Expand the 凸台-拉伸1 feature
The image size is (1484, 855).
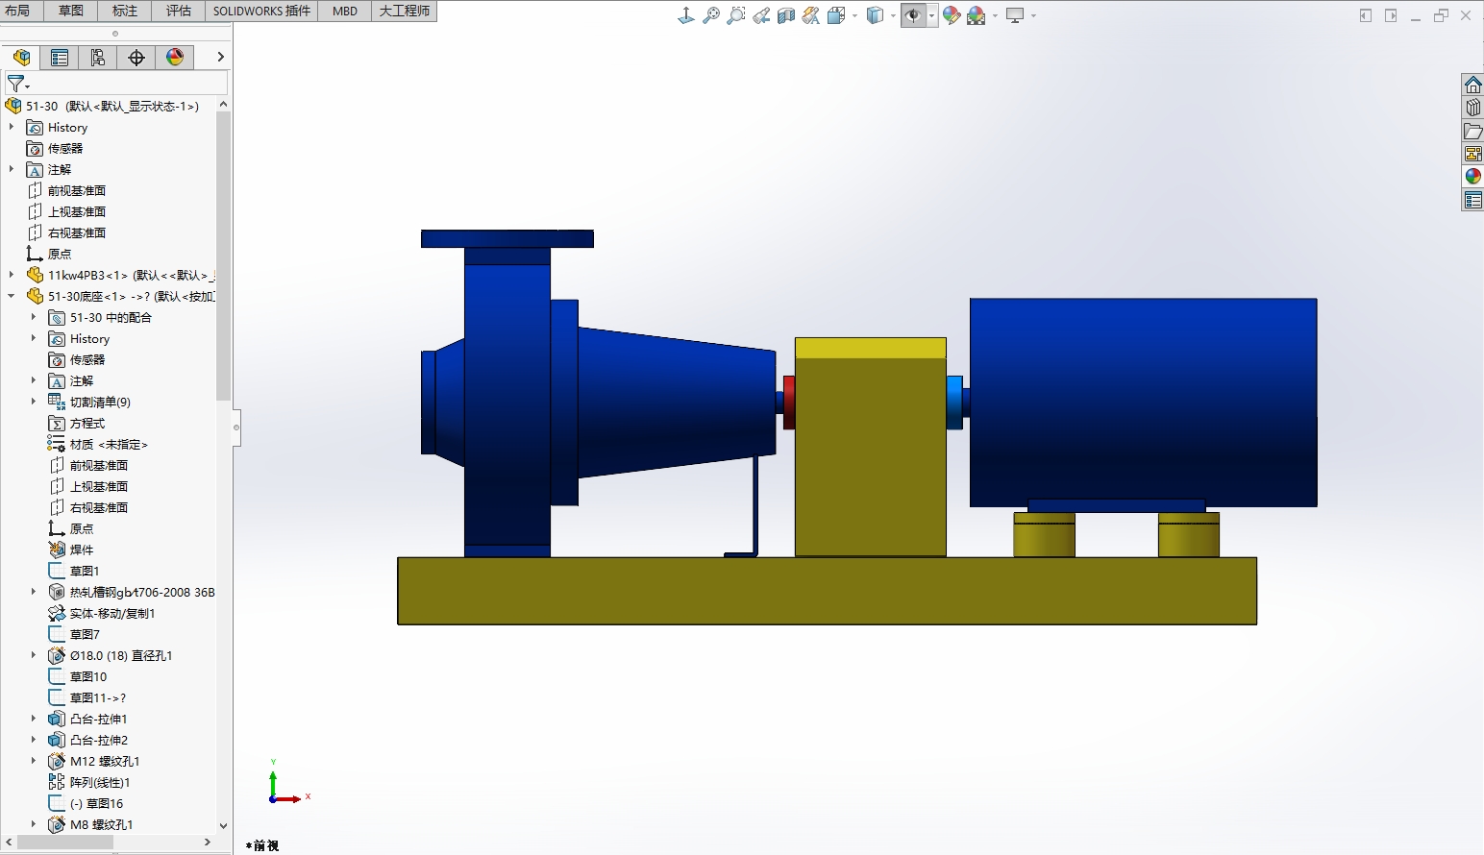coord(34,719)
